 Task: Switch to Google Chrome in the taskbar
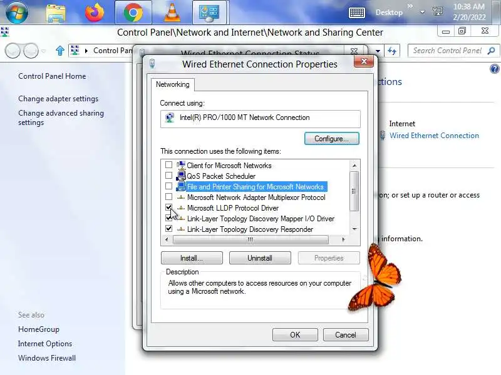(x=133, y=12)
